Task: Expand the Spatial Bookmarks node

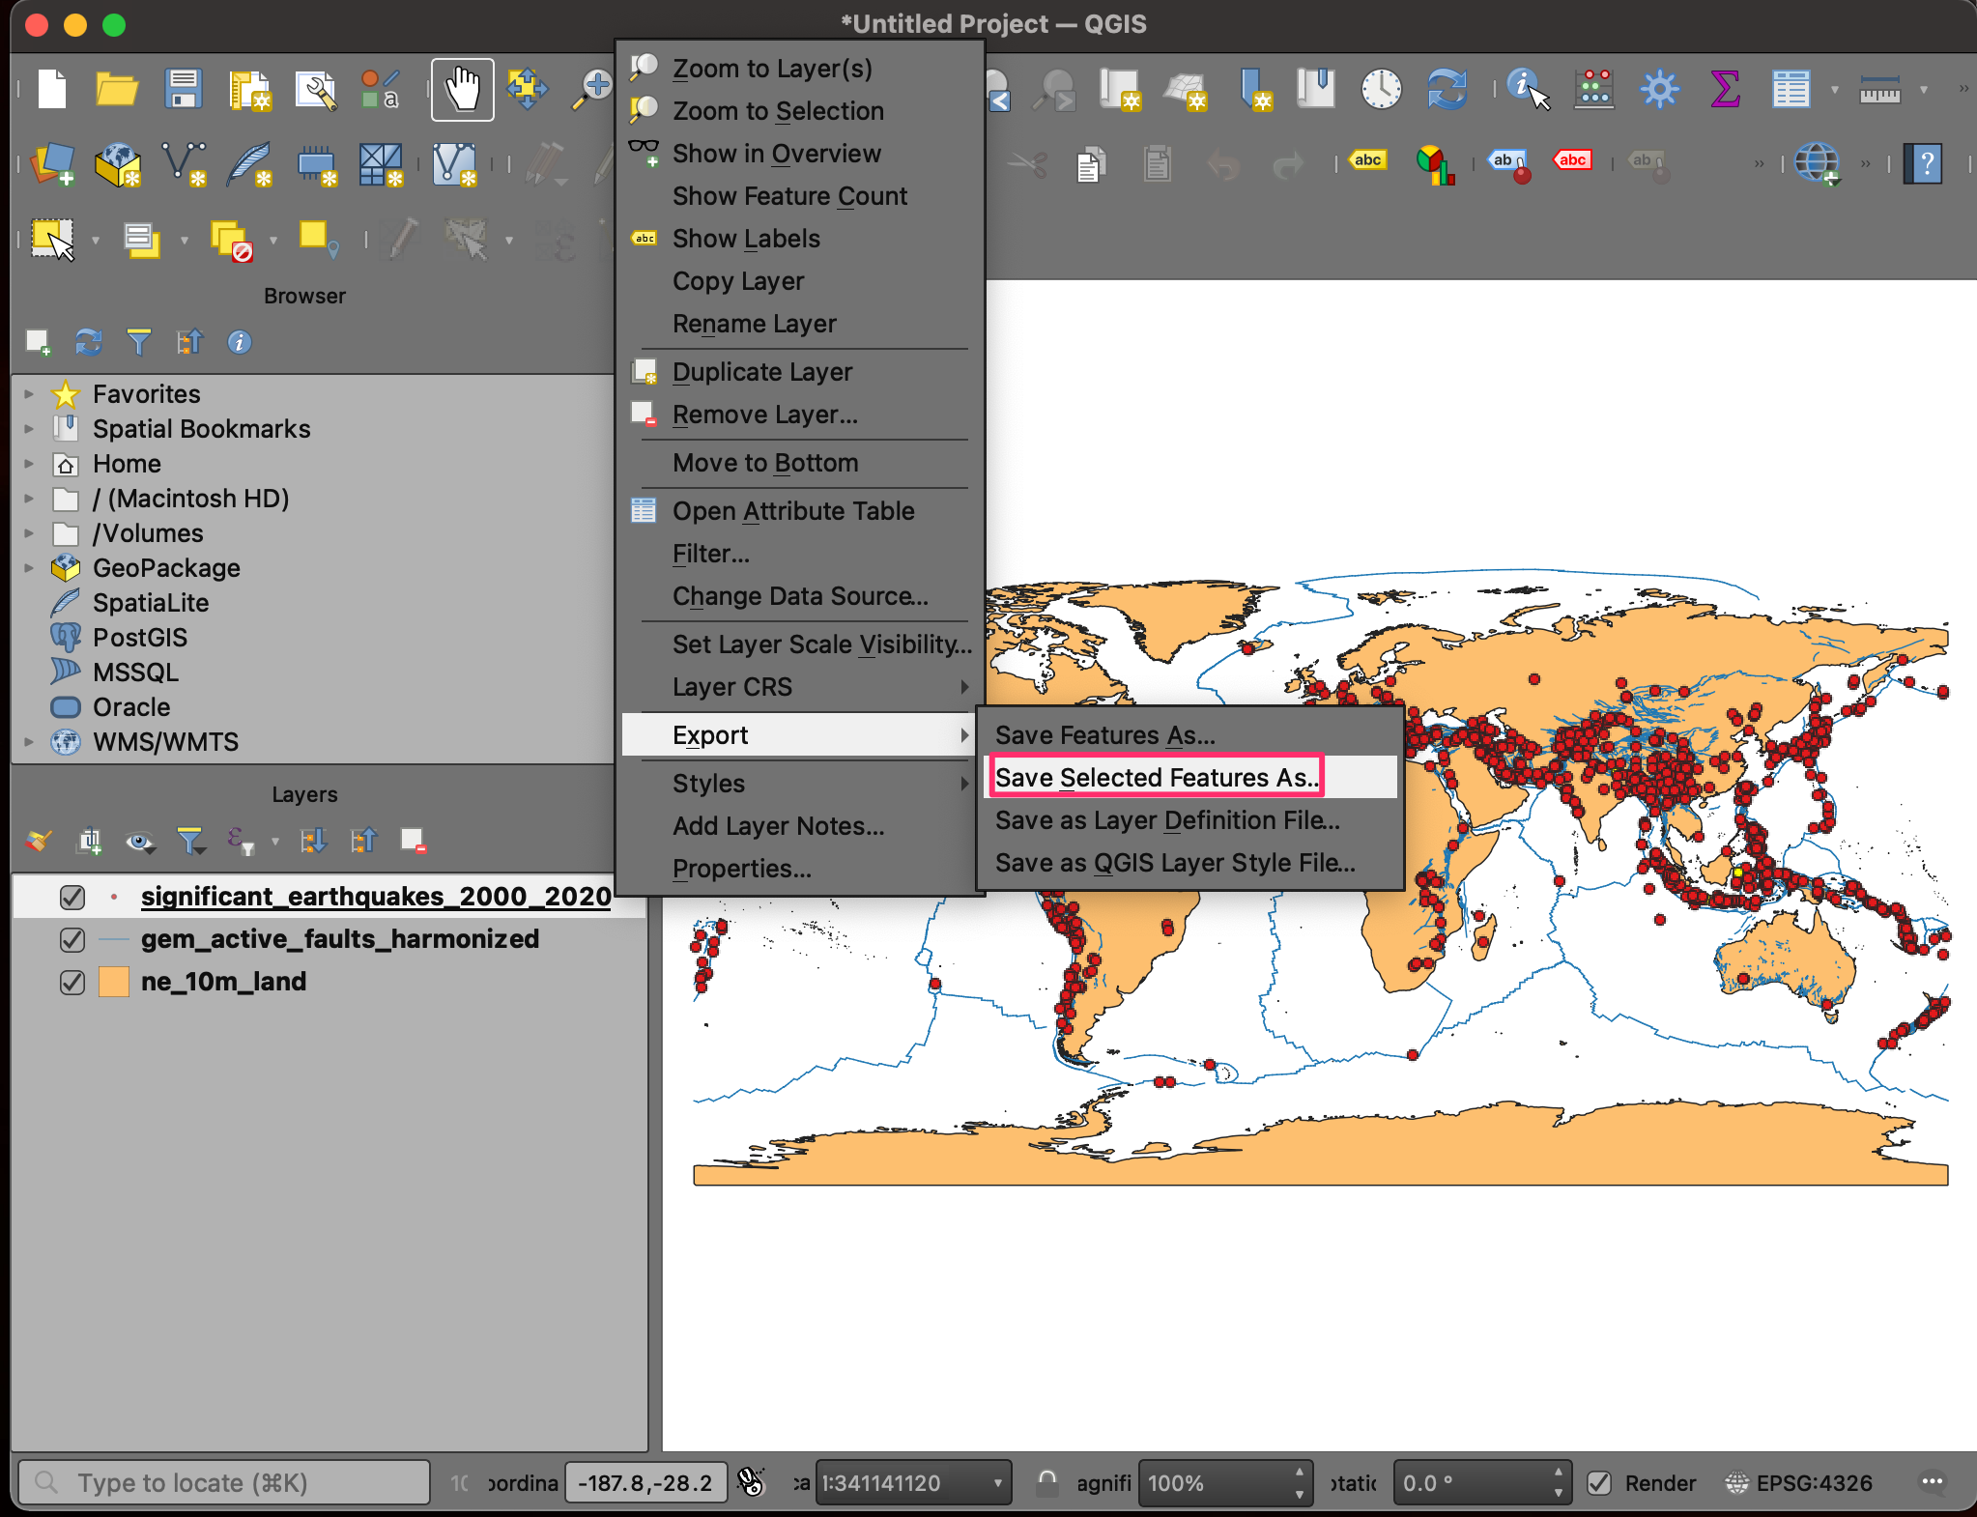Action: tap(29, 429)
